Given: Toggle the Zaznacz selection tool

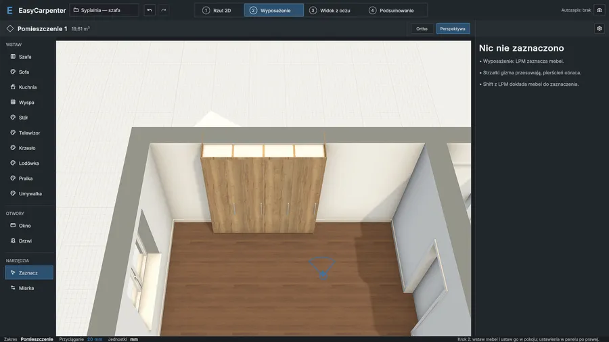Looking at the screenshot, I should pos(28,272).
